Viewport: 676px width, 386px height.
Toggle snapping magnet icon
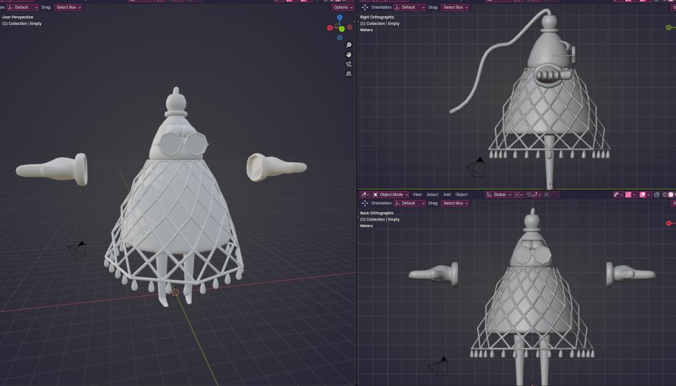tap(528, 195)
